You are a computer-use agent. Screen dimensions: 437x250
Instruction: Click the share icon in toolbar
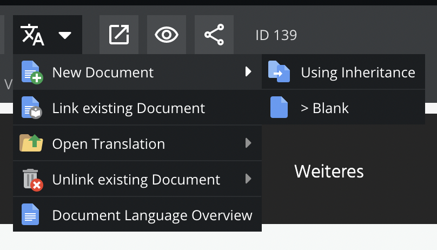pos(214,35)
